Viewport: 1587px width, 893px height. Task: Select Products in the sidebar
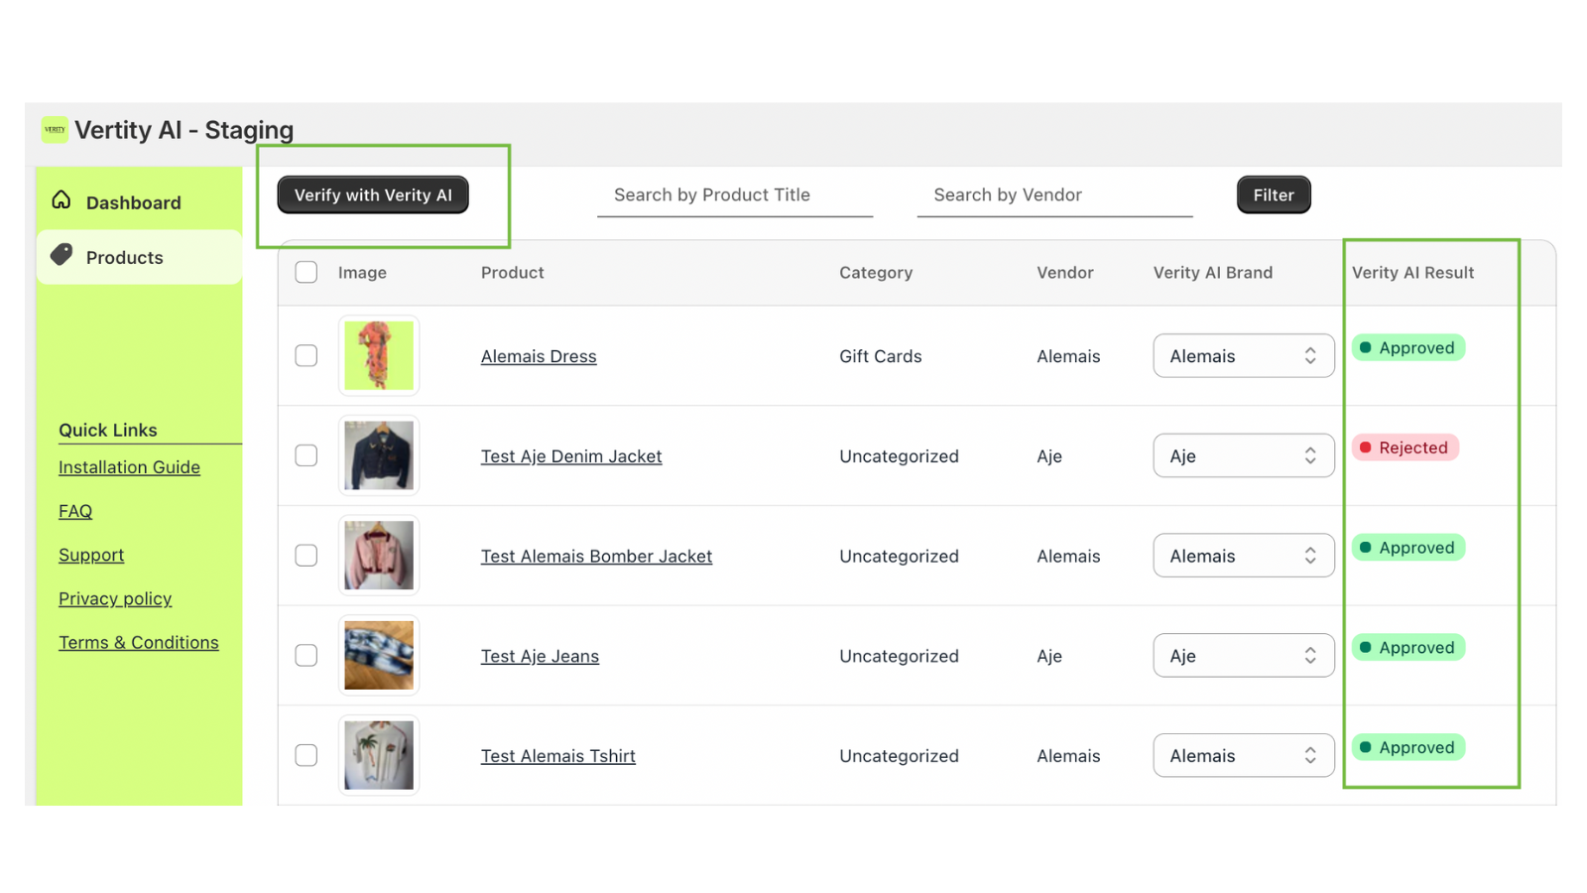click(x=125, y=257)
